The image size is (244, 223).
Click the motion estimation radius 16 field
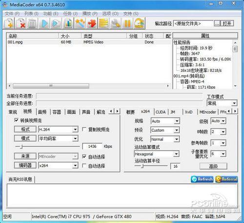pos(175,166)
